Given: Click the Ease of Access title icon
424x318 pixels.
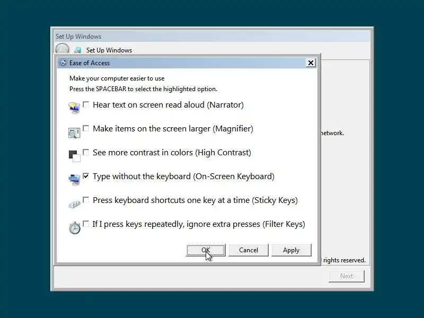Looking at the screenshot, I should click(x=63, y=63).
